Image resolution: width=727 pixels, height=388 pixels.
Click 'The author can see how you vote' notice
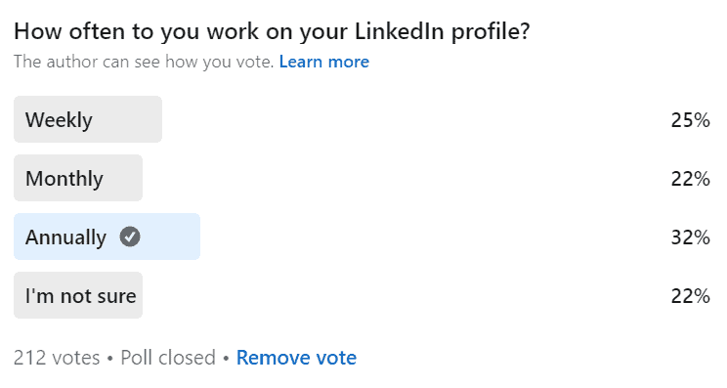[x=144, y=62]
